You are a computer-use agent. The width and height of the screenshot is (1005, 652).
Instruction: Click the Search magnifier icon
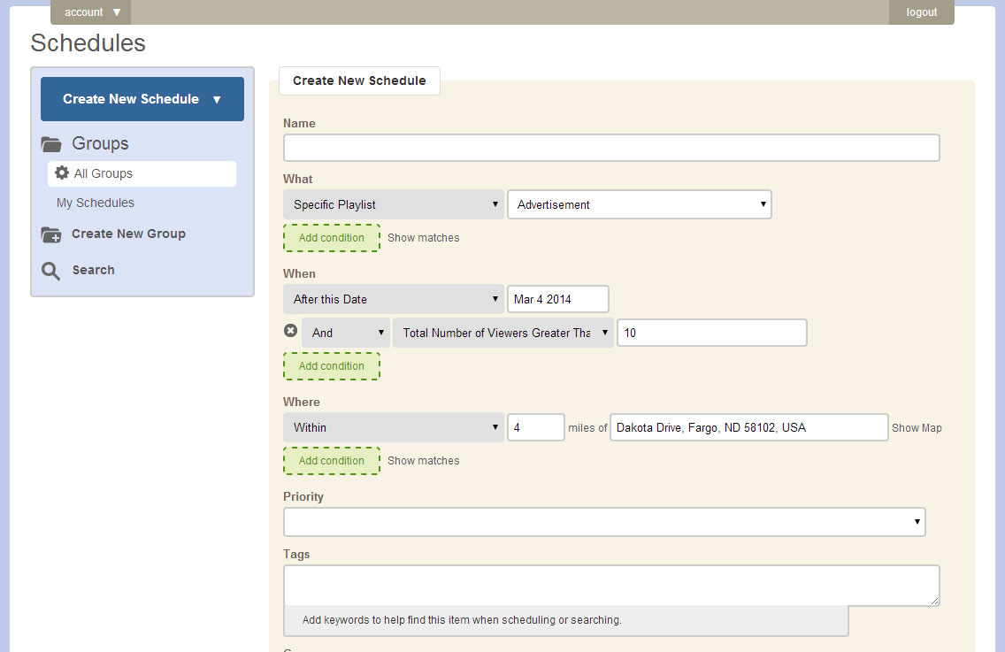[51, 271]
